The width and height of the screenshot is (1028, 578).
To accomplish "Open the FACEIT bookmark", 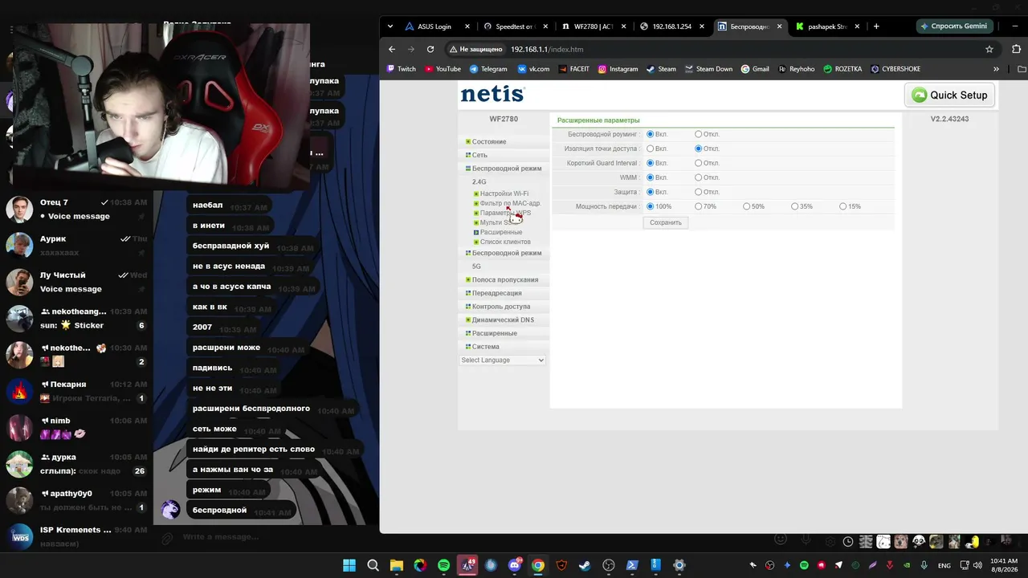I will pos(573,69).
